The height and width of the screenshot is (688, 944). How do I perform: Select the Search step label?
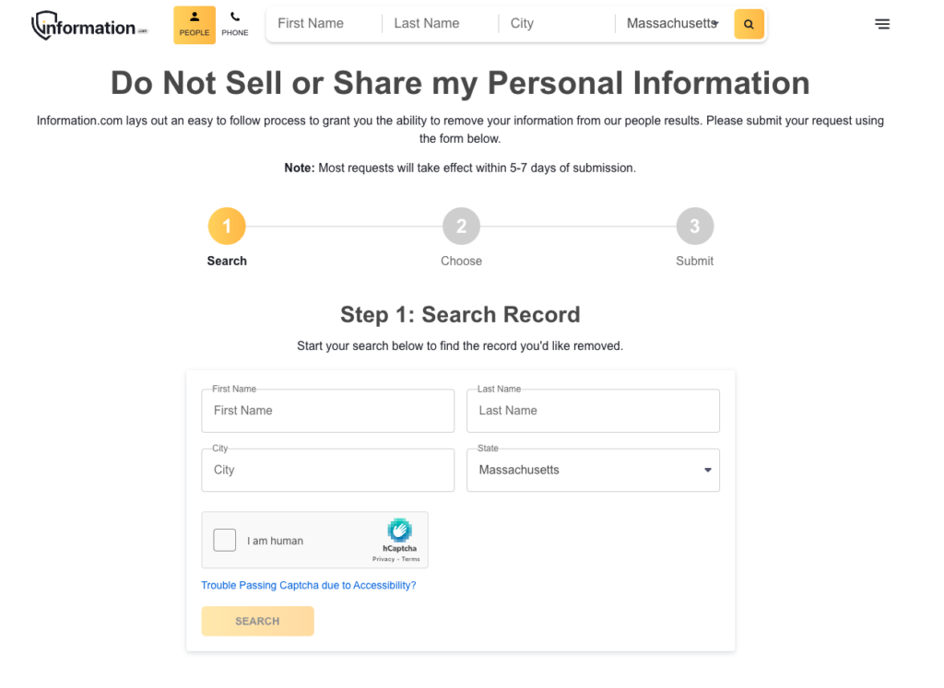(227, 261)
